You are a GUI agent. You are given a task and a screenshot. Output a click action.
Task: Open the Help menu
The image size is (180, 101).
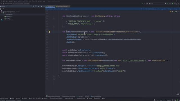pos(44,1)
